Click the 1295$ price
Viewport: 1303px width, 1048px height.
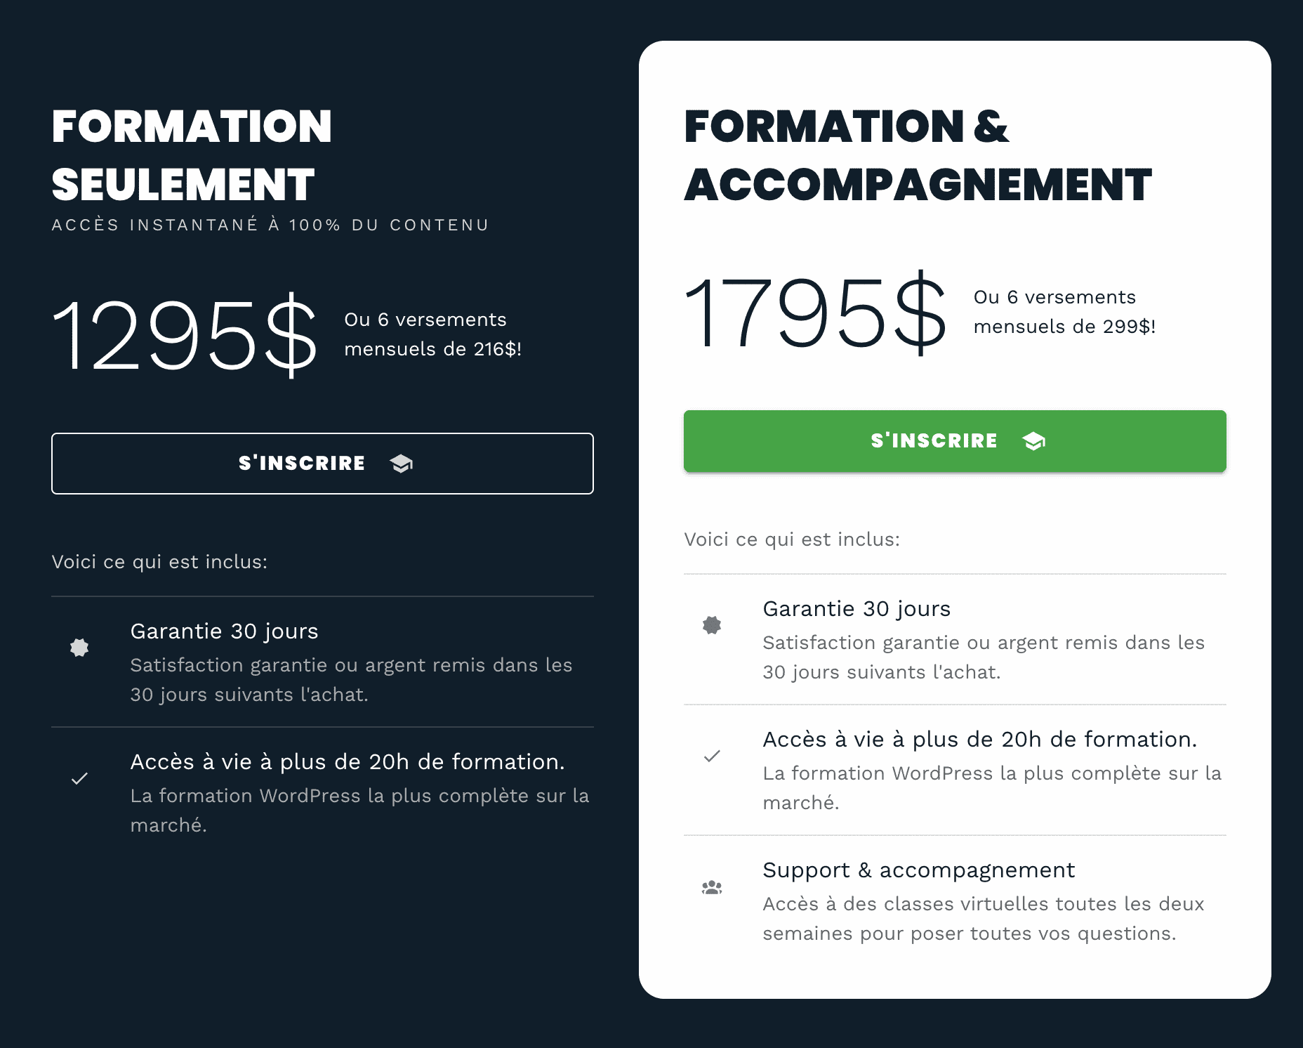[x=185, y=334]
